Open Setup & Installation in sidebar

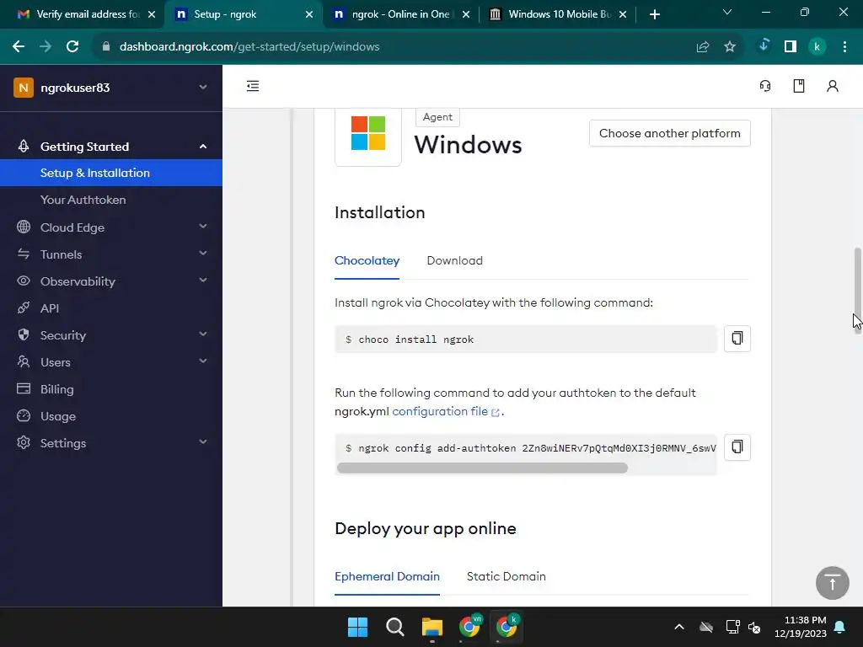(x=111, y=173)
